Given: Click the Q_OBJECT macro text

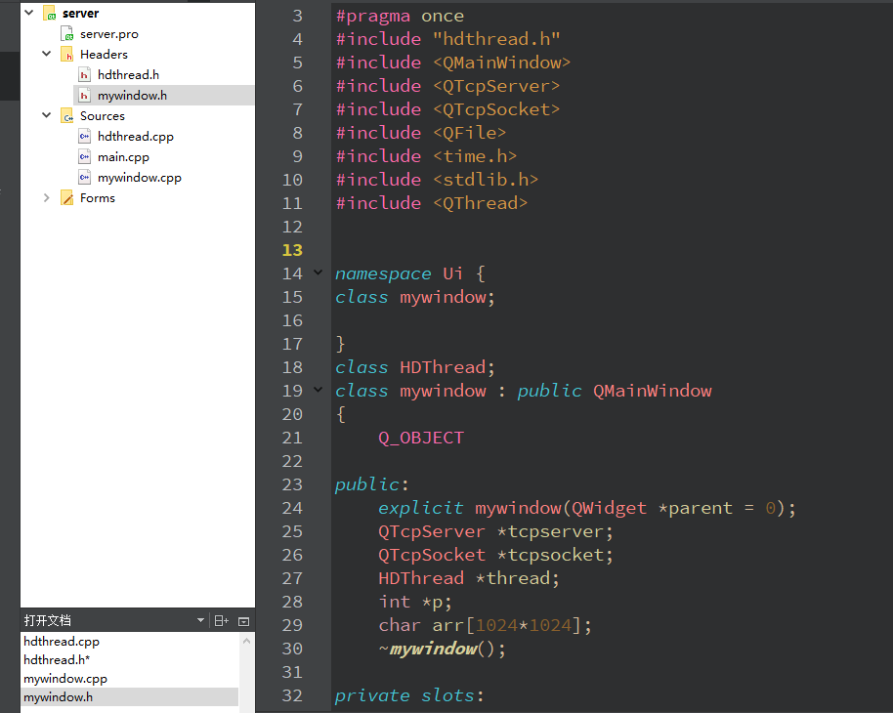Looking at the screenshot, I should tap(421, 438).
